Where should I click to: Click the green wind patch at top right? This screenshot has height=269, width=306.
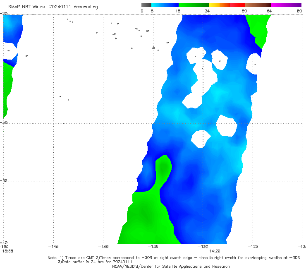pos(258,29)
